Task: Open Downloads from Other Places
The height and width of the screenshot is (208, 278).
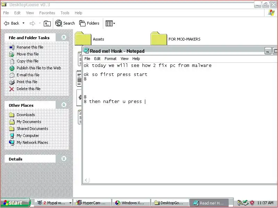Action: coord(26,115)
